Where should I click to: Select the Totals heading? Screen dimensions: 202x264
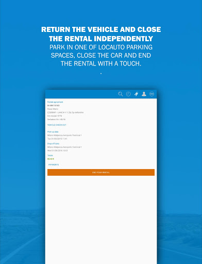click(50, 155)
